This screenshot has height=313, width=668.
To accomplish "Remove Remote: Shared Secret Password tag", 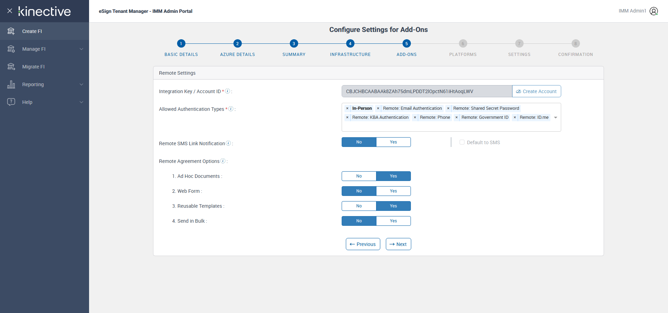I will (x=448, y=108).
